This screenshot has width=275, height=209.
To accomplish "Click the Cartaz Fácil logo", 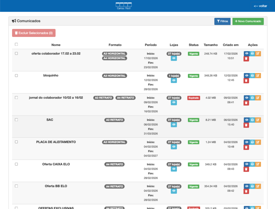I will [x=124, y=6].
